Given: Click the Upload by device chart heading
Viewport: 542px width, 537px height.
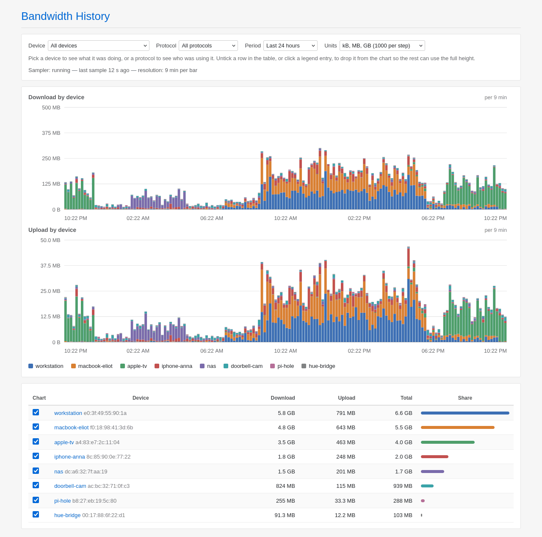Looking at the screenshot, I should coord(53,230).
